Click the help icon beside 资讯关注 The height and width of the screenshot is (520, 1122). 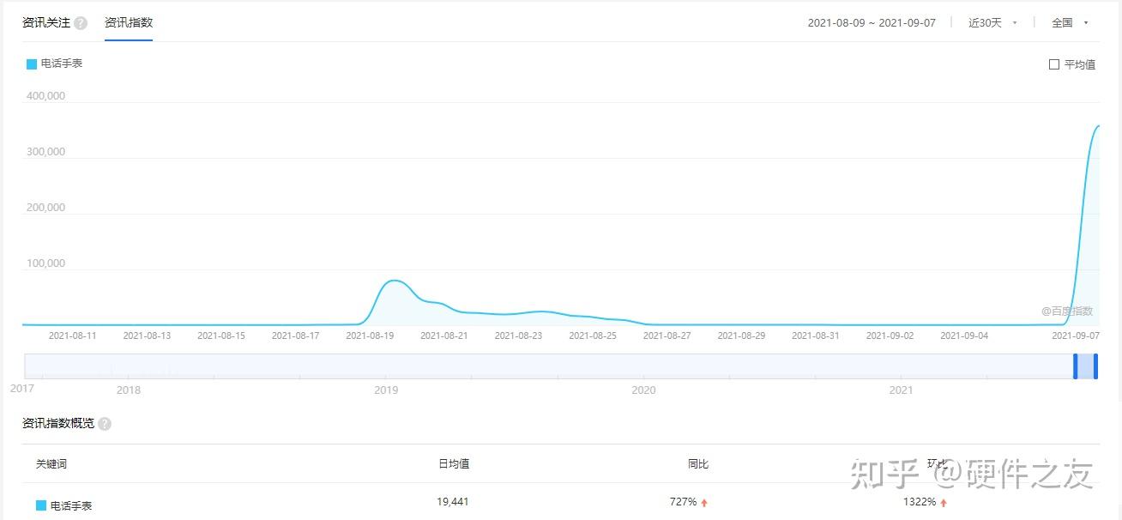point(81,23)
